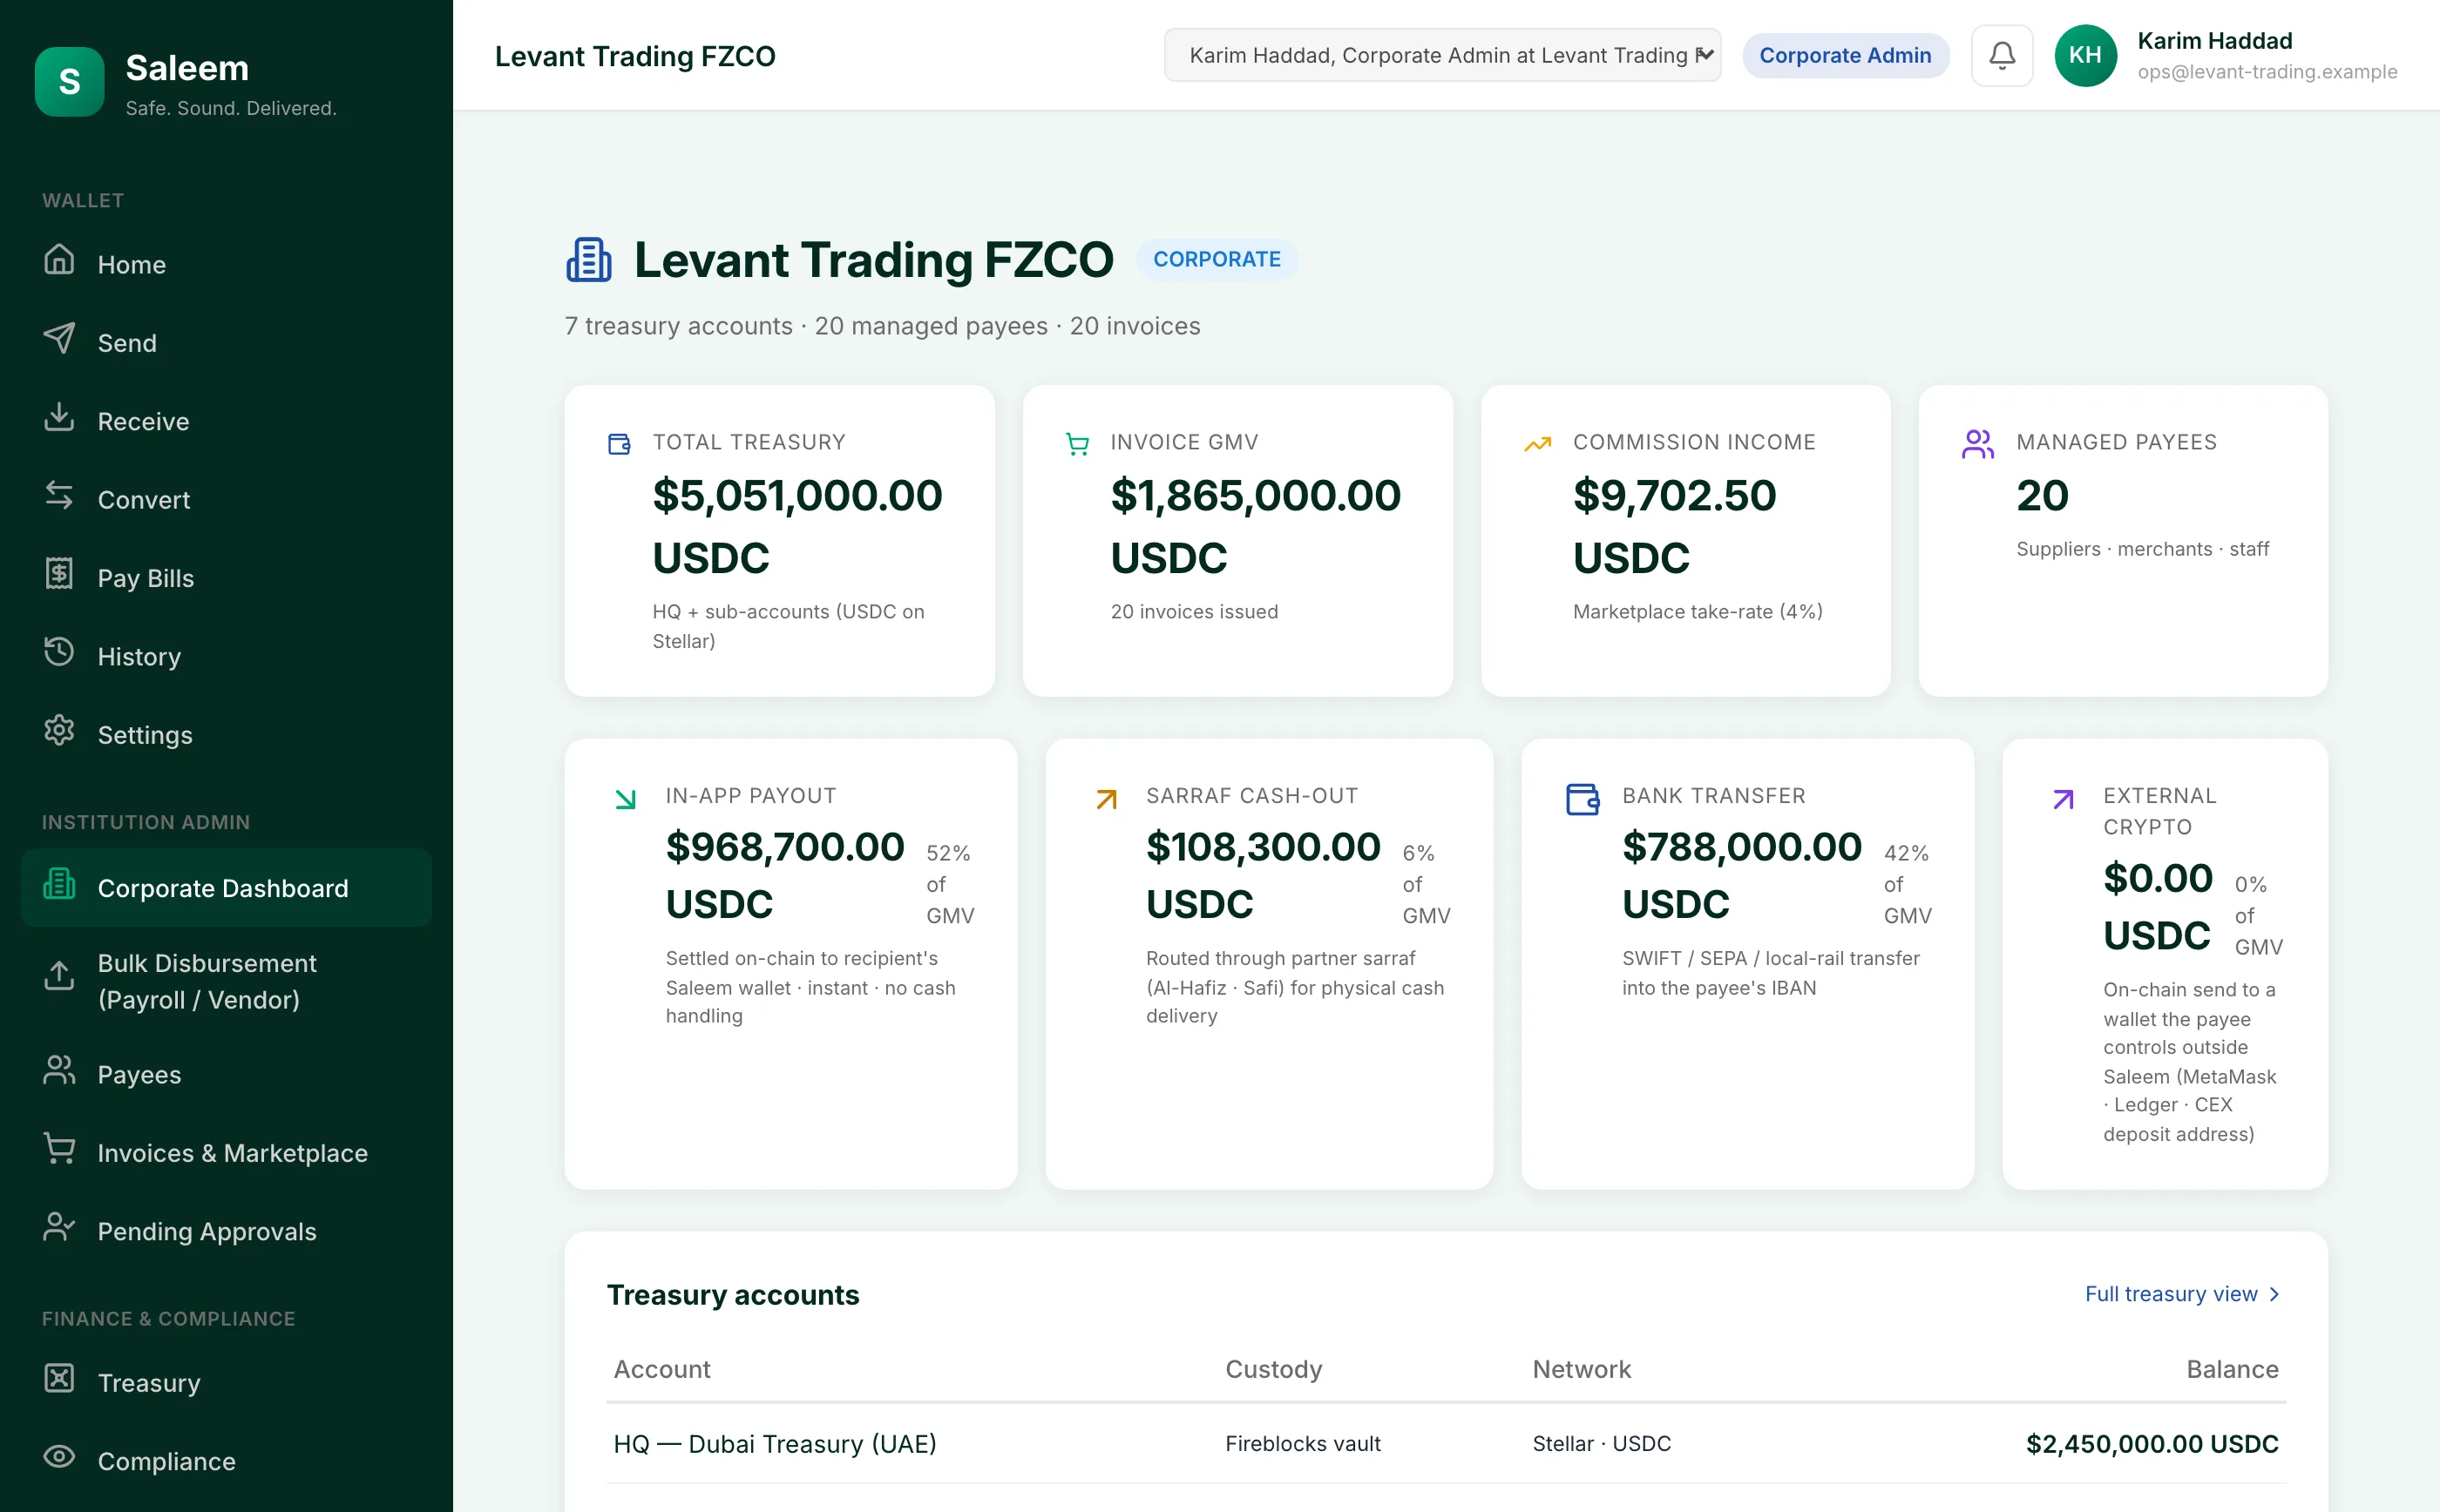
Task: Click the chevron after Full treasury view
Action: [x=2274, y=1294]
